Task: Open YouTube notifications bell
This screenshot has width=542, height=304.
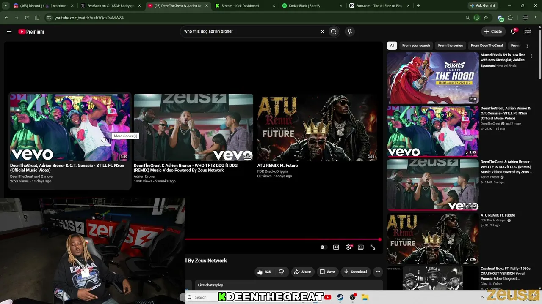Action: point(513,31)
